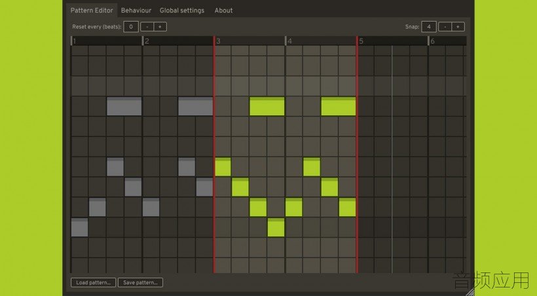Image resolution: width=537 pixels, height=296 pixels.
Task: Select beat 1 marker in the ruler
Action: tap(74, 41)
